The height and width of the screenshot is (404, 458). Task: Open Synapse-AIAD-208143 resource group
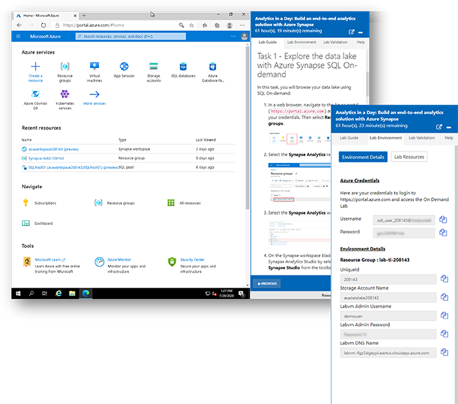(46, 158)
